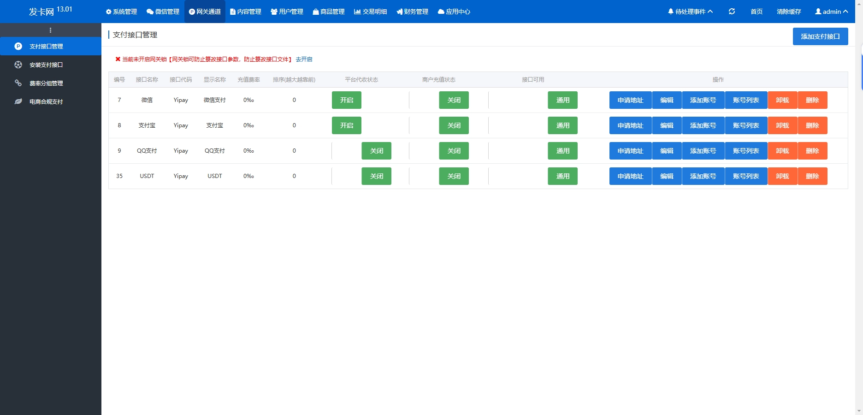The image size is (863, 415).
Task: Click the soccer-ball icon beside 安装支付接口
Action: 18,65
